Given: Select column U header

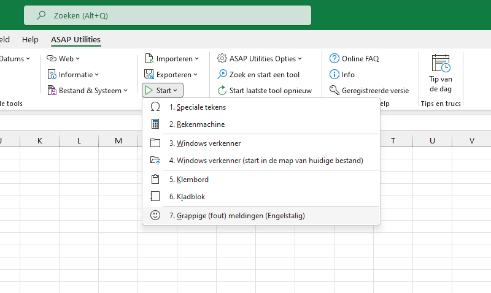Looking at the screenshot, I should click(432, 141).
